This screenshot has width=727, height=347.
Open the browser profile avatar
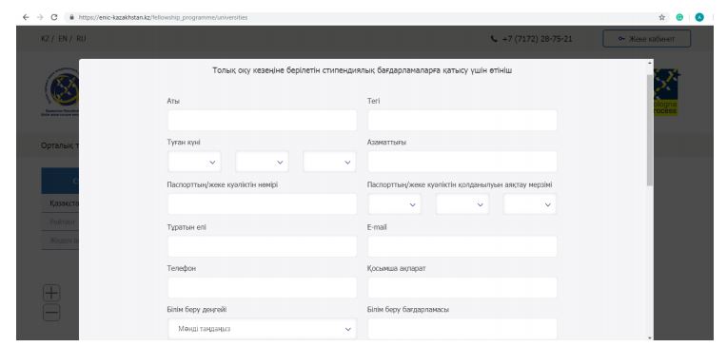pyautogui.click(x=699, y=17)
